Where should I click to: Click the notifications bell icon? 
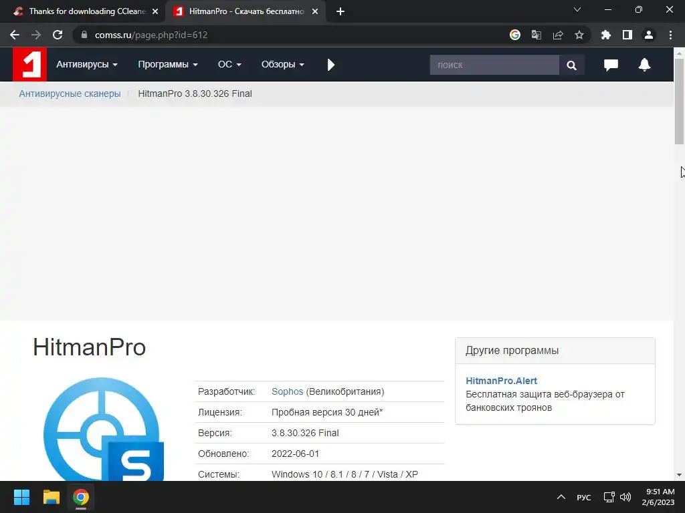tap(644, 65)
